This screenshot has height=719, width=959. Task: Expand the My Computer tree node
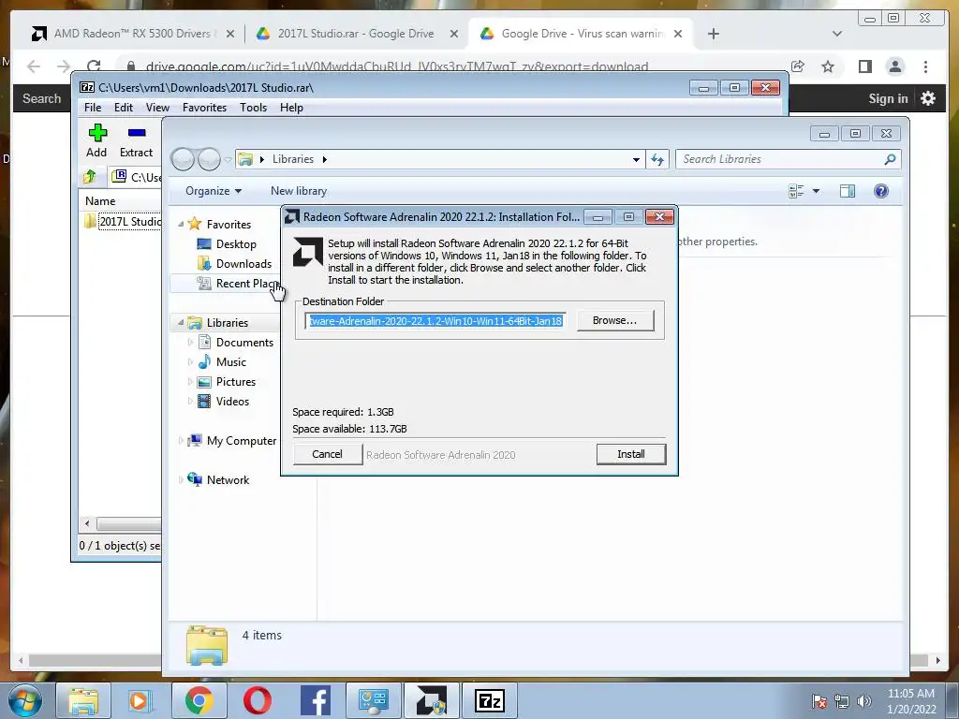pyautogui.click(x=181, y=440)
